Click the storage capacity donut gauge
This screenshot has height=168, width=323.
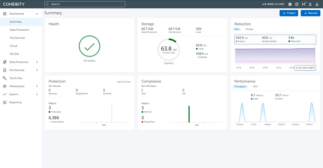169,50
